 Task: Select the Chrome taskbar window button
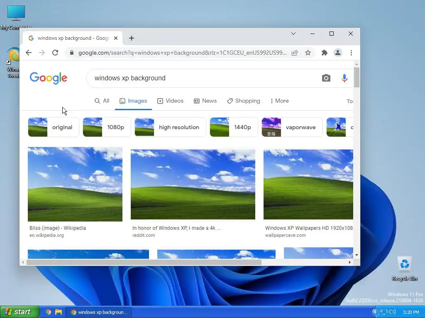tap(99, 312)
